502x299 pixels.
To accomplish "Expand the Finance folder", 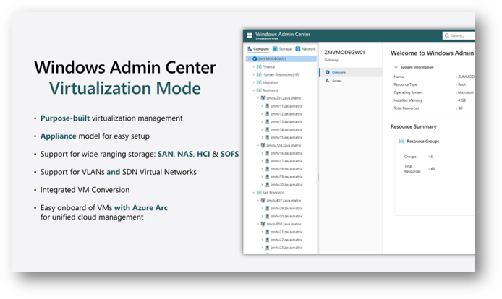I will [x=252, y=66].
